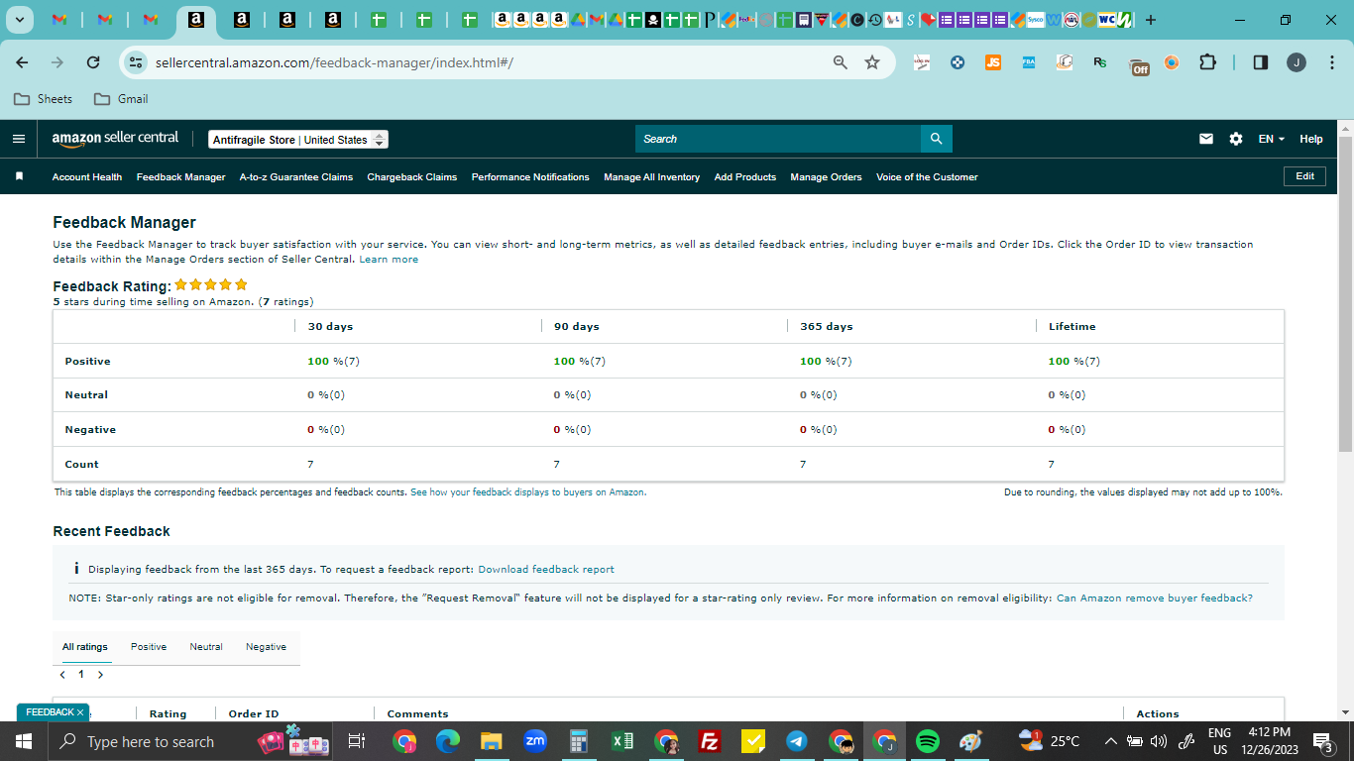Open Zoom from the taskbar

[x=535, y=741]
